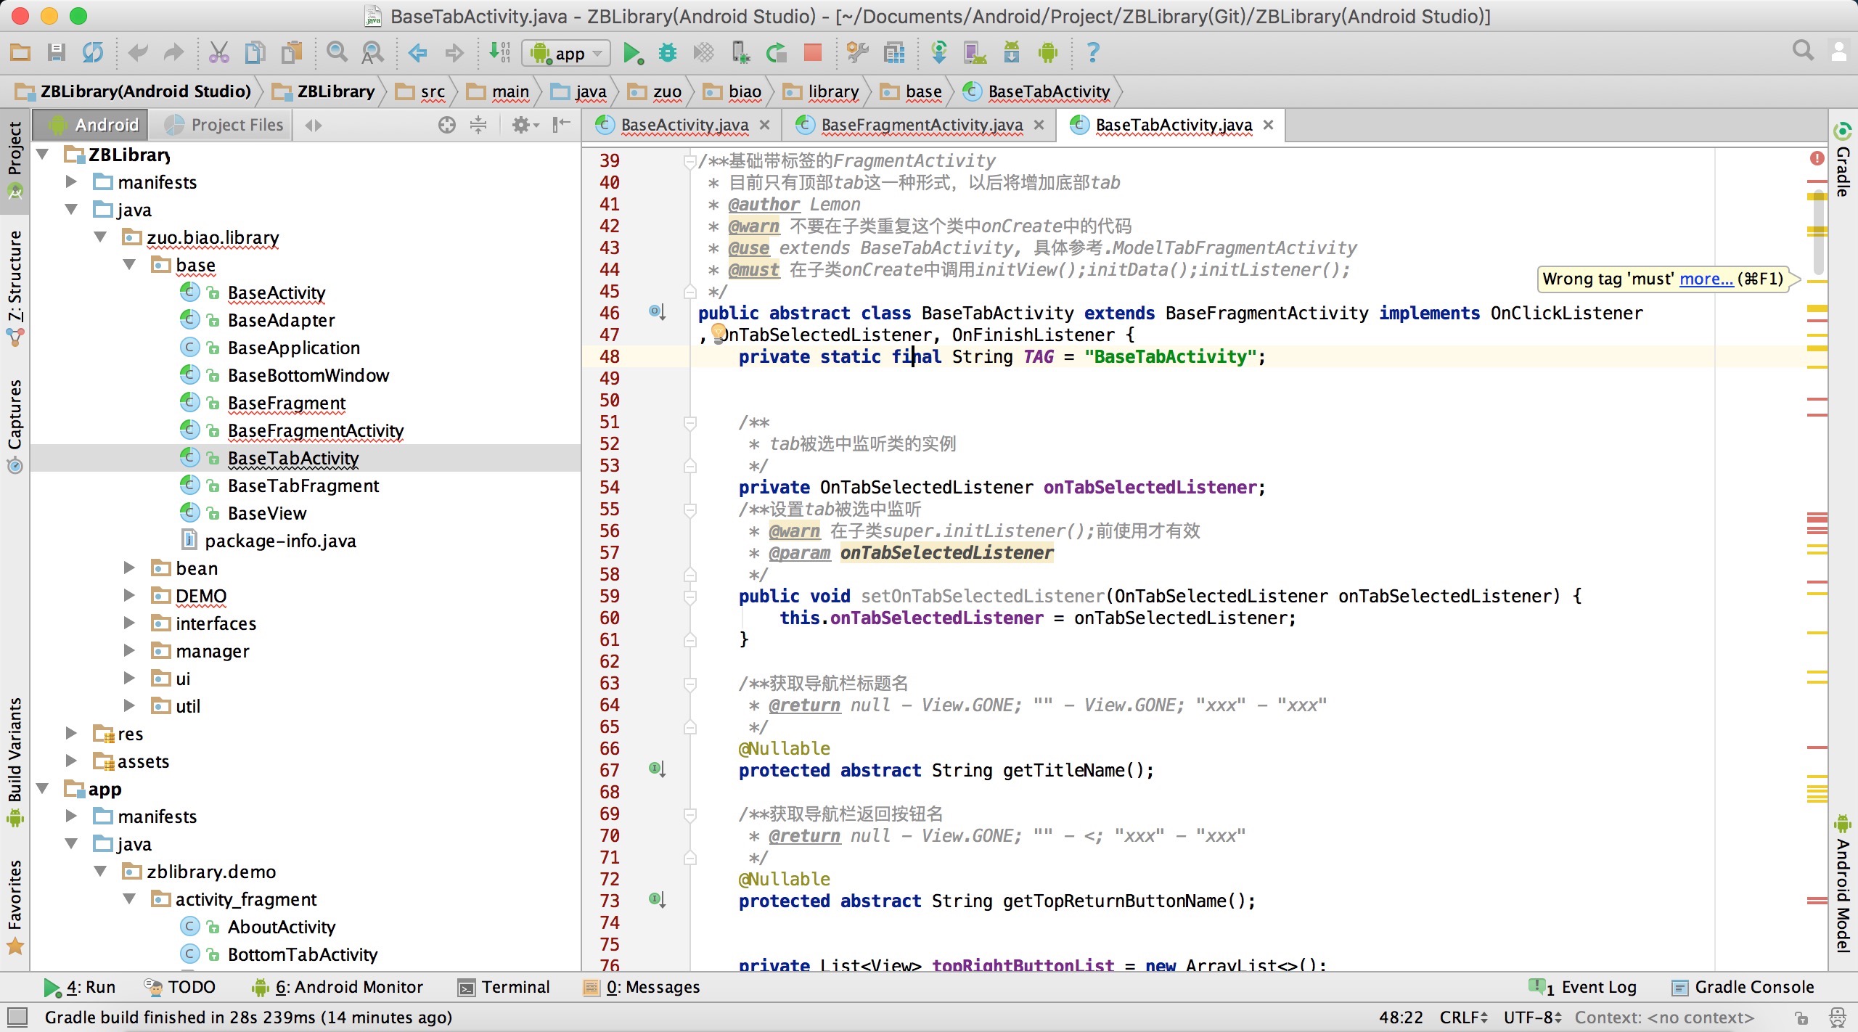Expand the bean package folder

(x=130, y=568)
